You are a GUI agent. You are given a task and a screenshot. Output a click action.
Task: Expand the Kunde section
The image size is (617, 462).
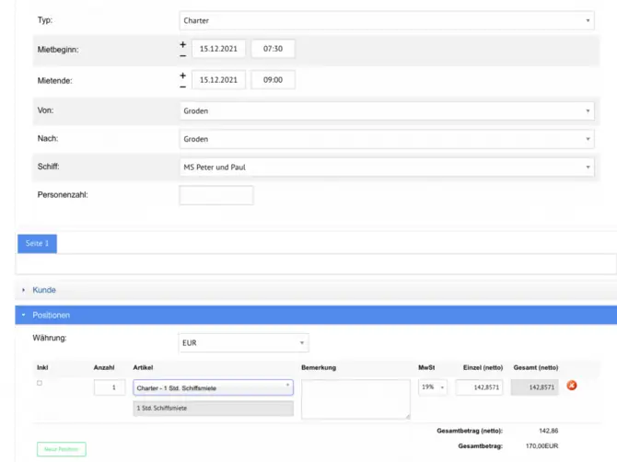click(44, 290)
